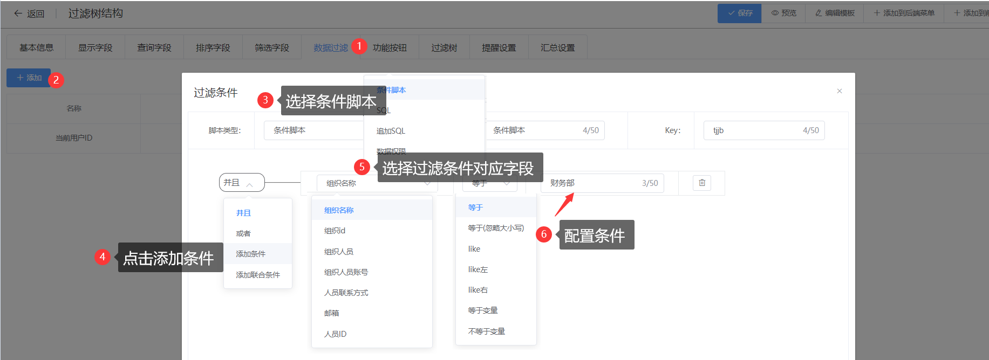Select 追加SQL script type option
This screenshot has width=989, height=360.
391,131
